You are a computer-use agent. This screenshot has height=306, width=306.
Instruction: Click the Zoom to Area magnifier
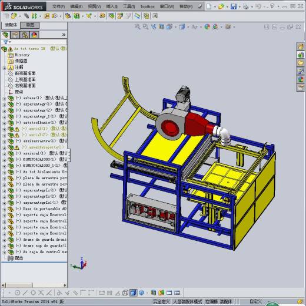145,26
